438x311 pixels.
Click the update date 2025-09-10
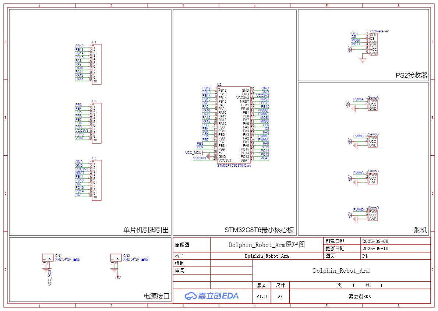click(x=375, y=249)
